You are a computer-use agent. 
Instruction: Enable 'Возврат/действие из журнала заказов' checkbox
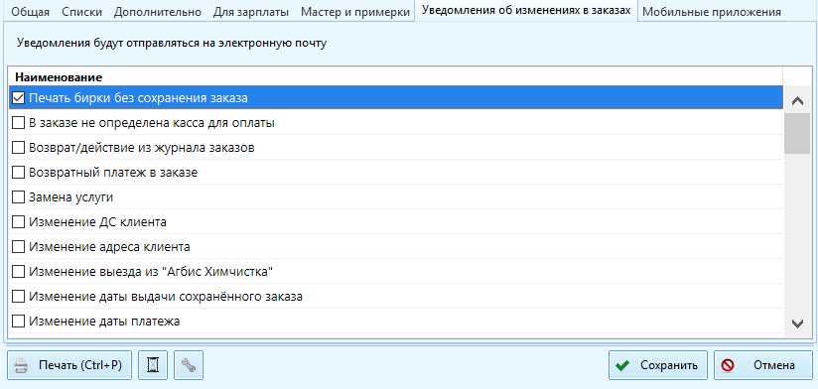(x=18, y=148)
